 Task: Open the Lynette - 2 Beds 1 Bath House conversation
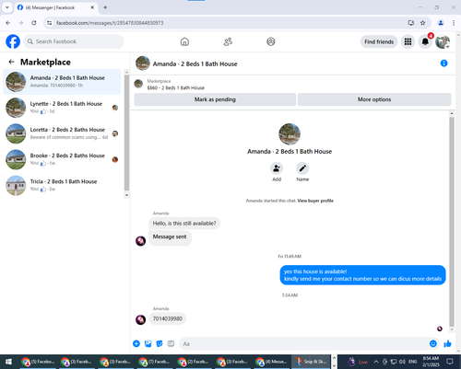pyautogui.click(x=62, y=108)
